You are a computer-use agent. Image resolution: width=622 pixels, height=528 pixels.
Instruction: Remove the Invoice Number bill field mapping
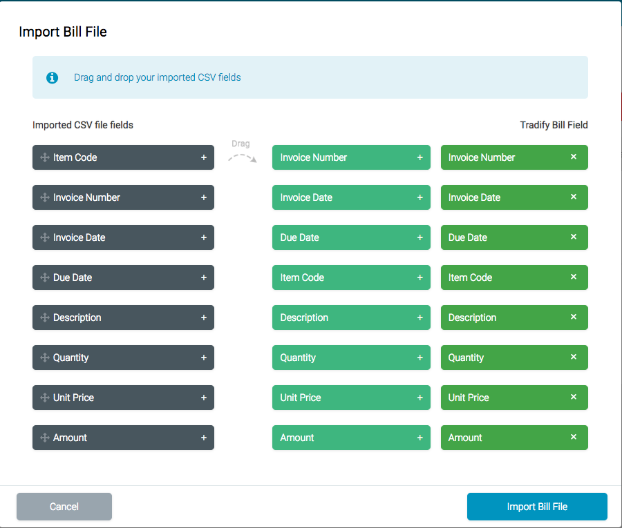tap(573, 157)
